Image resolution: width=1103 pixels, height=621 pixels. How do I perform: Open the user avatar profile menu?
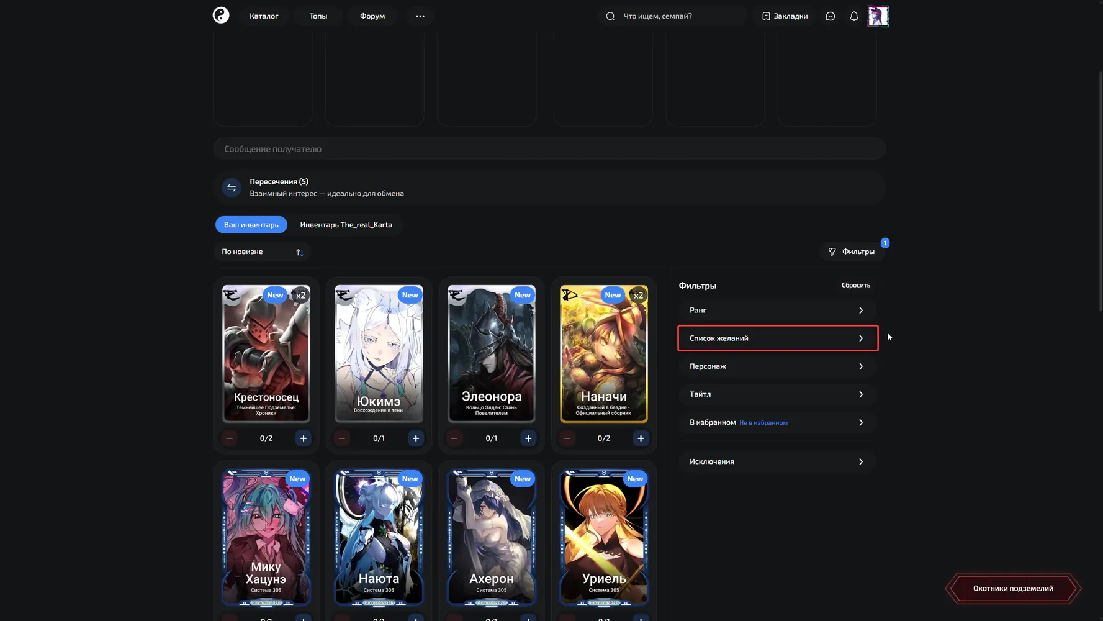[878, 16]
